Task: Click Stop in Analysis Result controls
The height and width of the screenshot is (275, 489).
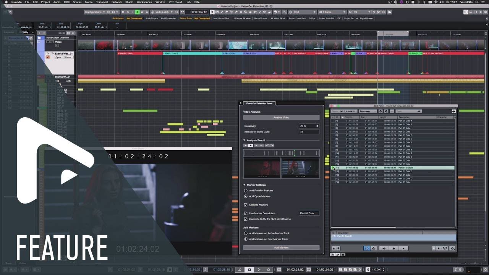Action: (251, 146)
